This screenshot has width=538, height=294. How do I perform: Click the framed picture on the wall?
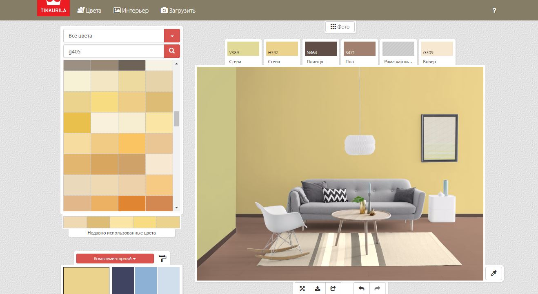439,138
